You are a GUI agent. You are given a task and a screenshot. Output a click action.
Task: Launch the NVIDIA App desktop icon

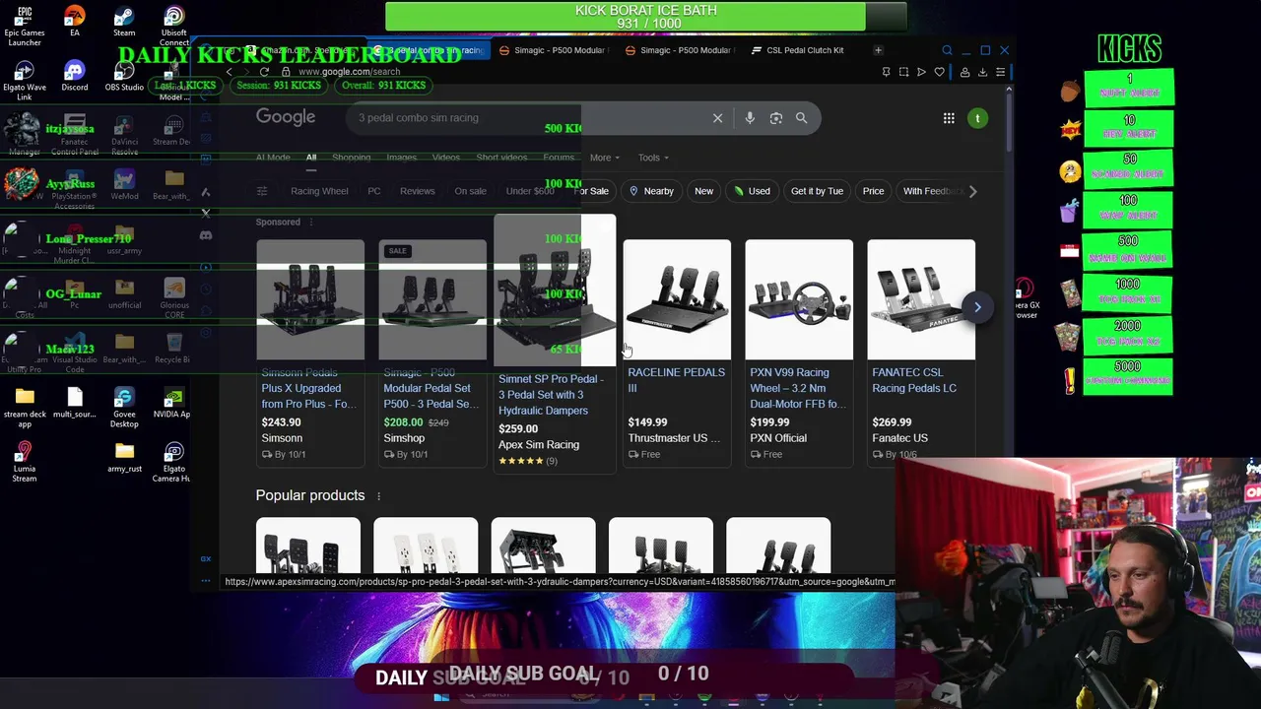tap(173, 402)
